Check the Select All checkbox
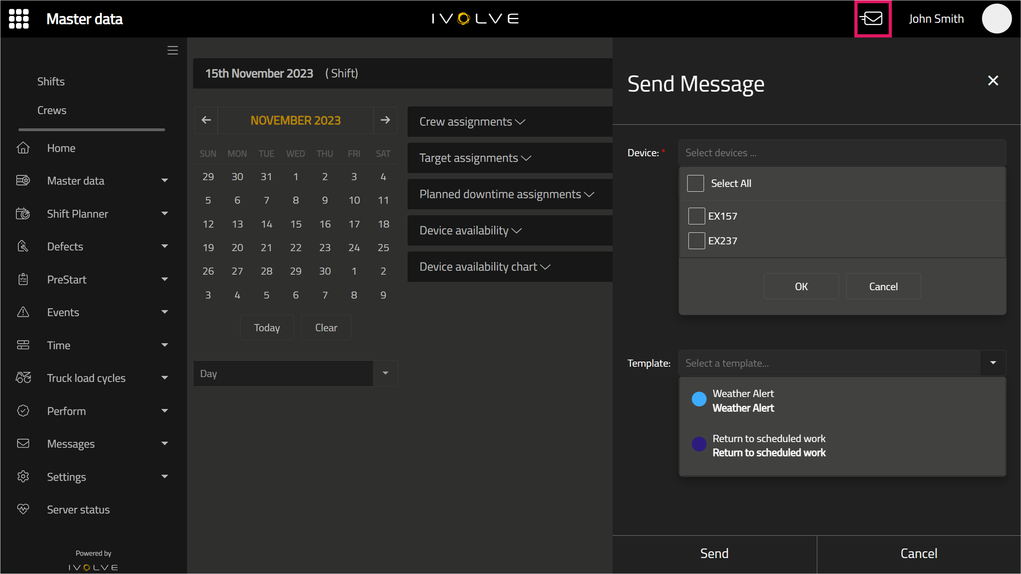The image size is (1021, 574). coord(696,183)
